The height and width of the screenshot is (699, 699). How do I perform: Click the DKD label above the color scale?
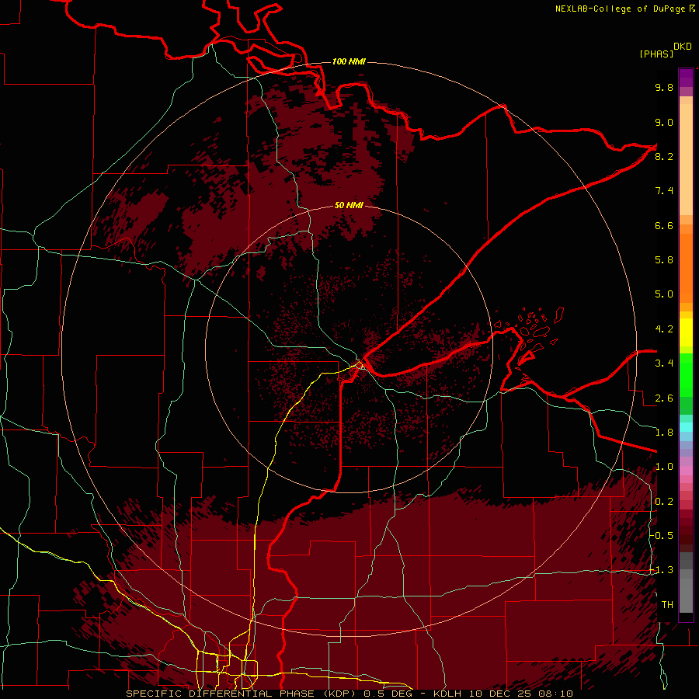[682, 47]
